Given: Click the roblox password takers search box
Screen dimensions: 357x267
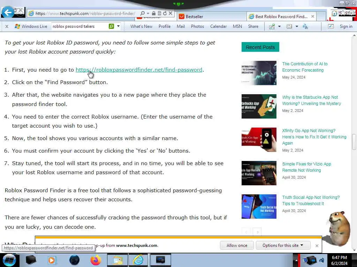Looking at the screenshot, I should tap(80, 26).
